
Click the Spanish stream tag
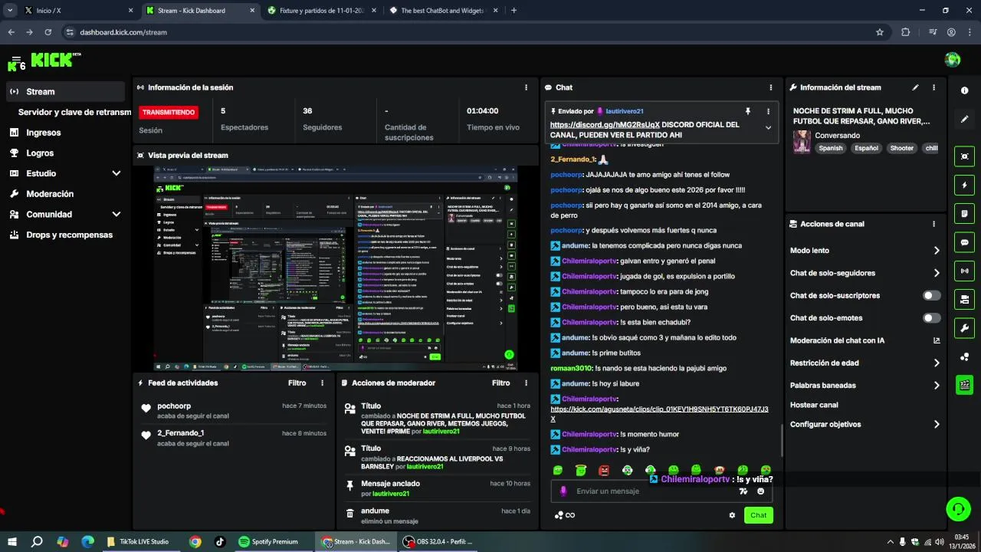(830, 148)
